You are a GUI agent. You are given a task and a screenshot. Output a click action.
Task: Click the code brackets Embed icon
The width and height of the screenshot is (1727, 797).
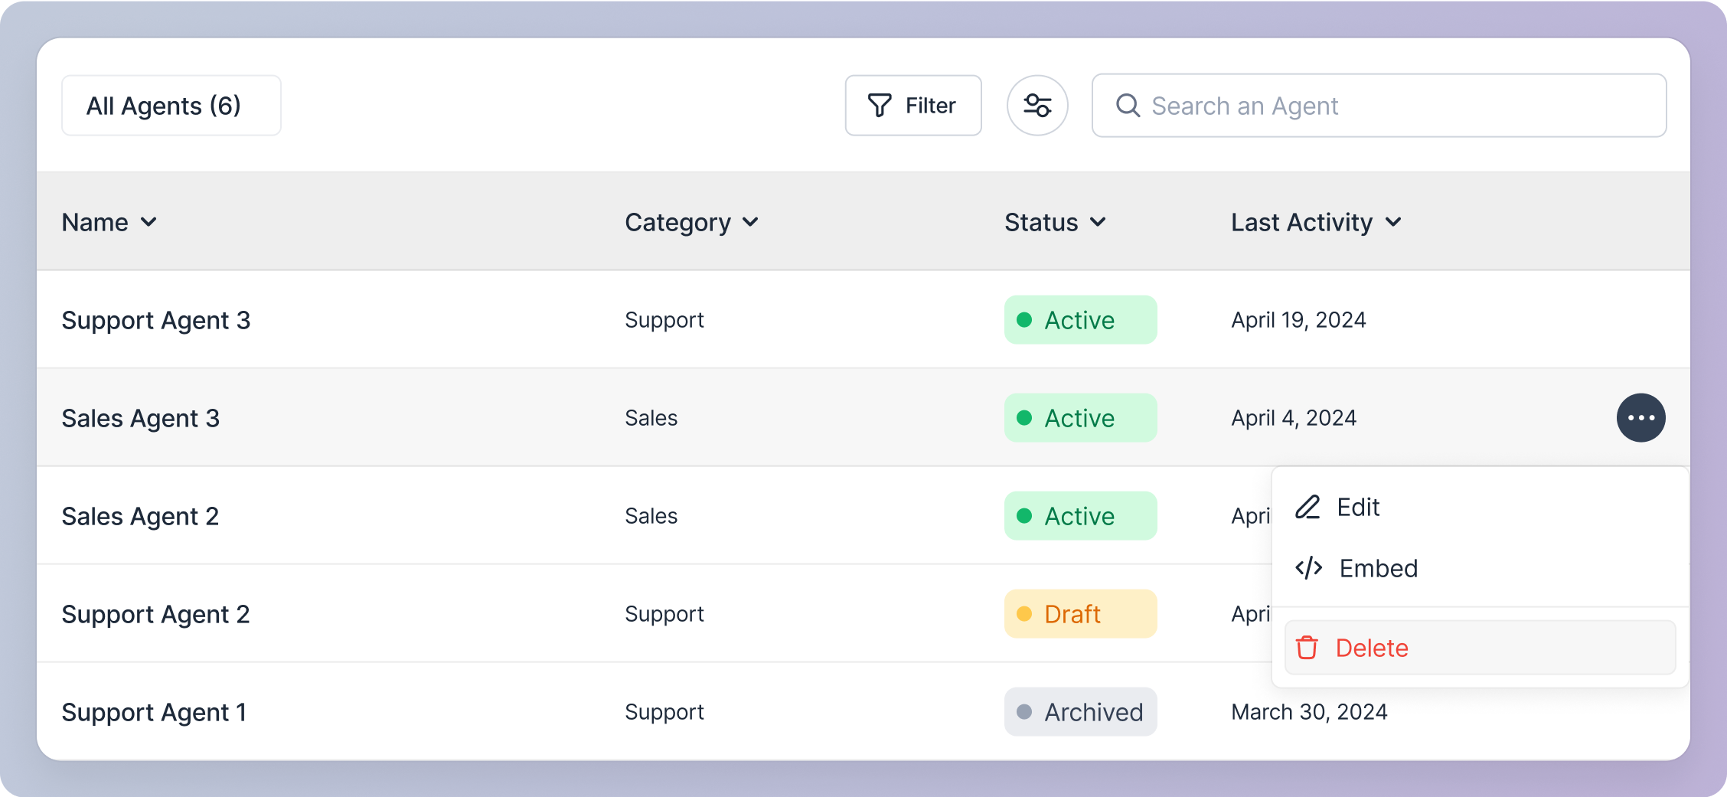pyautogui.click(x=1308, y=568)
